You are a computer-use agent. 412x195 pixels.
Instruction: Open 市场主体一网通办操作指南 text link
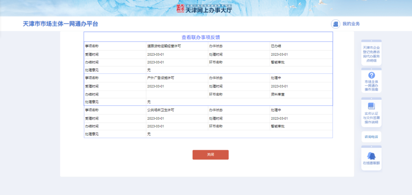[371, 86]
